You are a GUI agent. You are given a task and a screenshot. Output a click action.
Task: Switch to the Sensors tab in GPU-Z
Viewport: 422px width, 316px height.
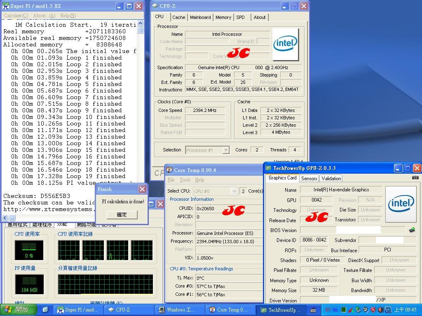click(x=309, y=178)
